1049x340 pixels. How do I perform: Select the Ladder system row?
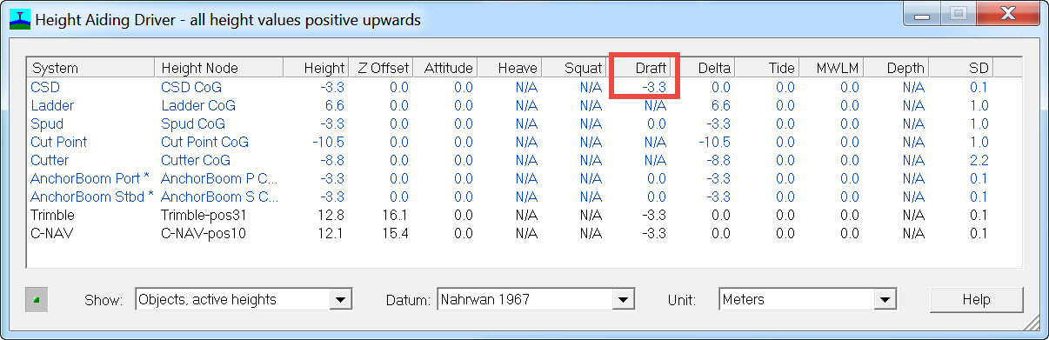point(524,105)
